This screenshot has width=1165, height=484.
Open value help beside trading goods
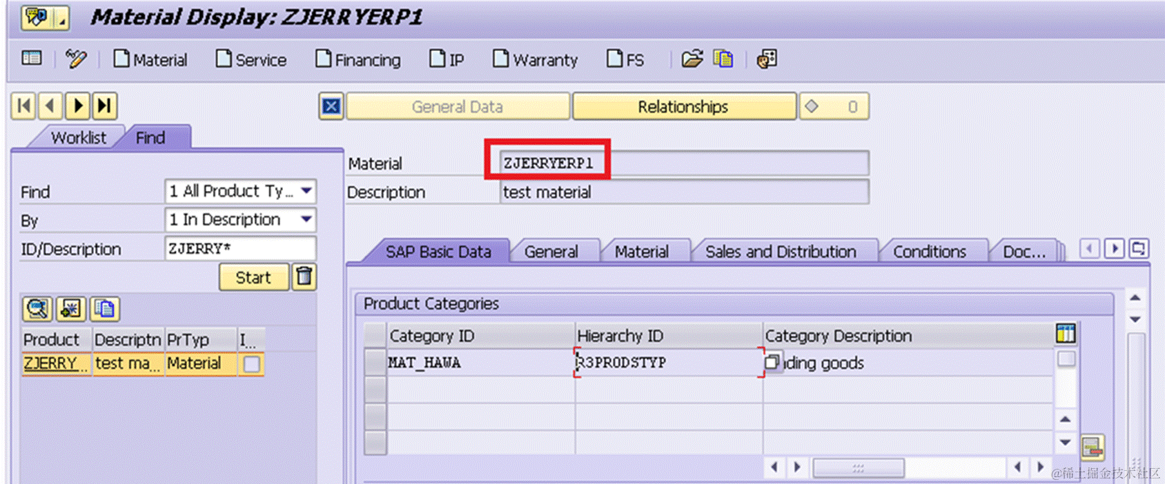coord(773,362)
